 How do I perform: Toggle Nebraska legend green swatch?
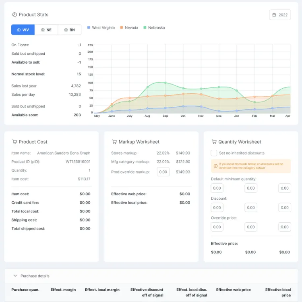(145, 27)
